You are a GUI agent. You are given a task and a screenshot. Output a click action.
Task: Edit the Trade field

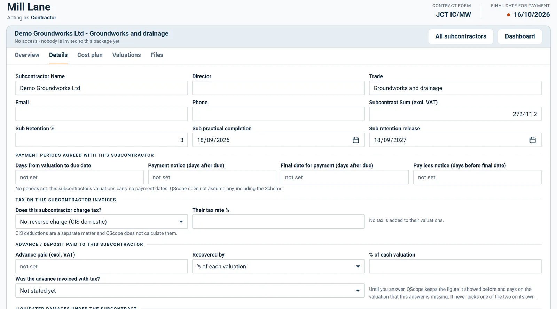tap(455, 88)
